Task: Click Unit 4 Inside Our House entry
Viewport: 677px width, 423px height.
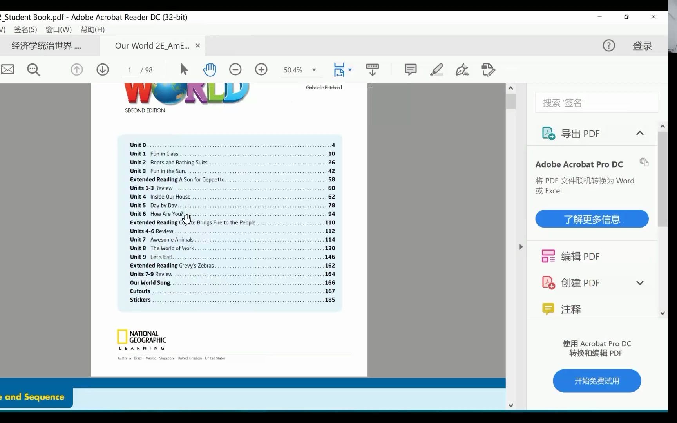Action: (232, 197)
